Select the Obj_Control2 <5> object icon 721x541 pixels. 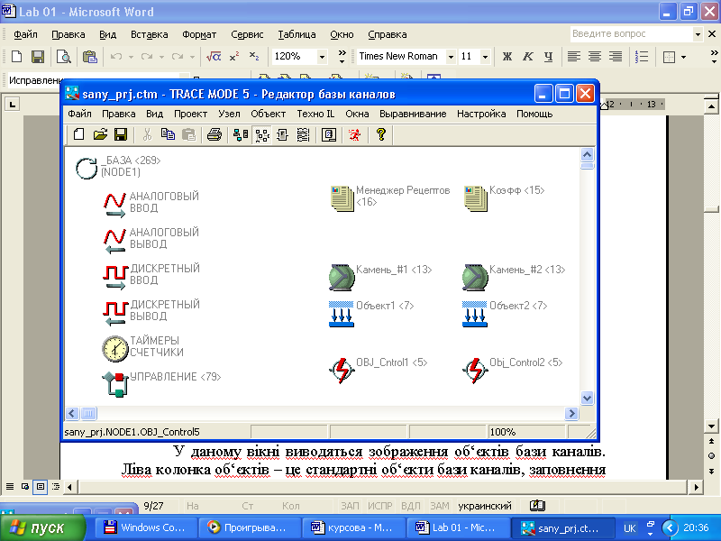pyautogui.click(x=475, y=371)
